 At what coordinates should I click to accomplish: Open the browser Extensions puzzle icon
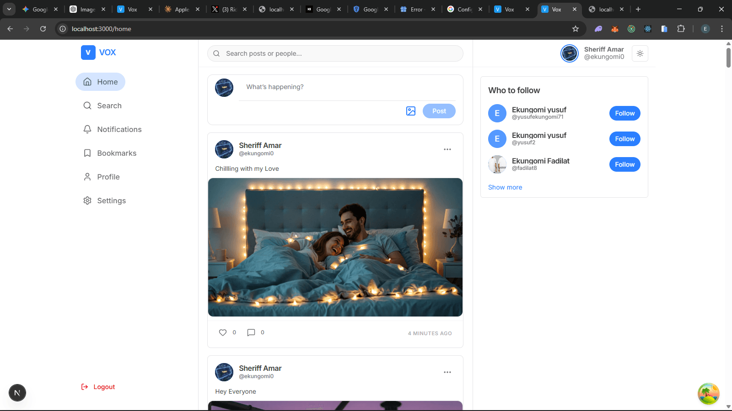coord(681,29)
